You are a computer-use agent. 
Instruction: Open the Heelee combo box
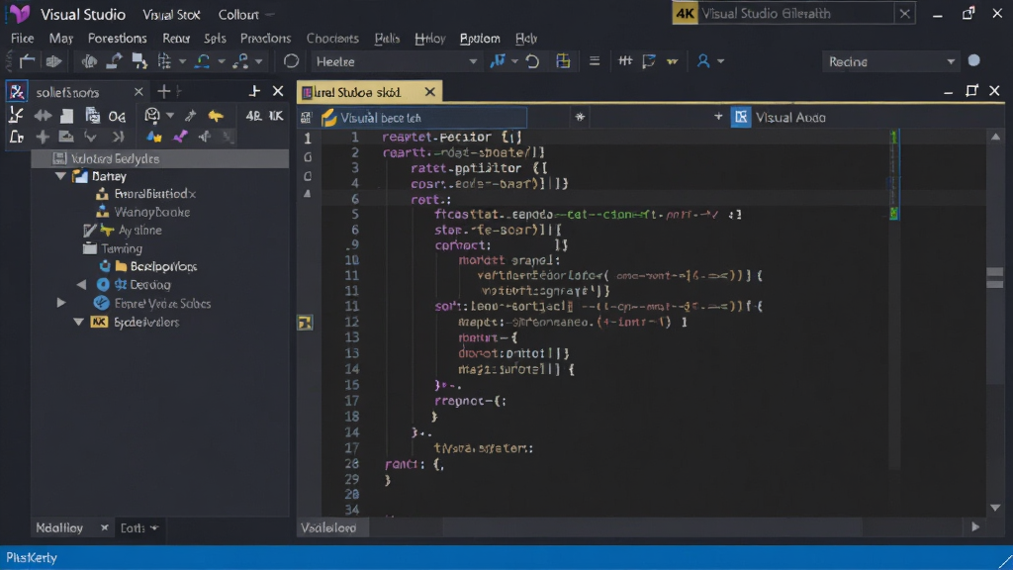(396, 61)
